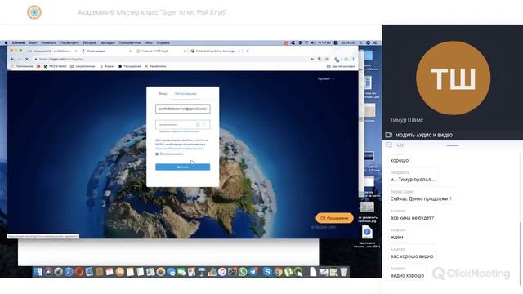This screenshot has height=294, width=523.
Task: Open Launchpad rocket icon in Dock
Action: 58,272
